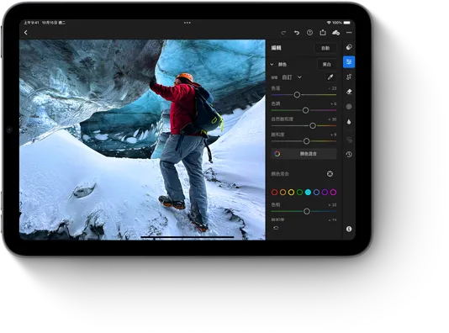This screenshot has width=449, height=333.
Task: Choose the yellow color mix circle
Action: point(291,192)
